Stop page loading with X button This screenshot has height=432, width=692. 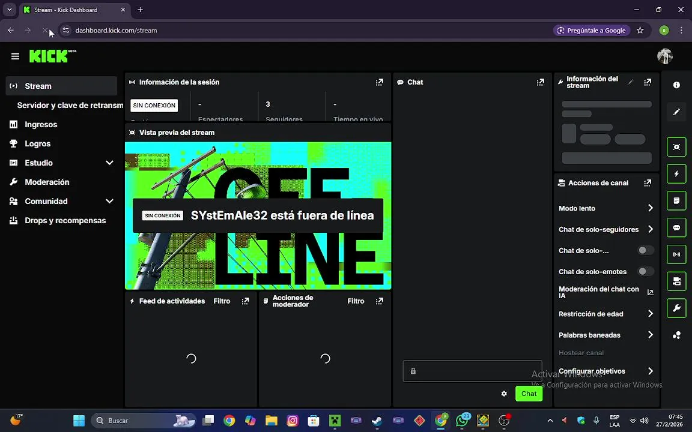click(x=44, y=31)
